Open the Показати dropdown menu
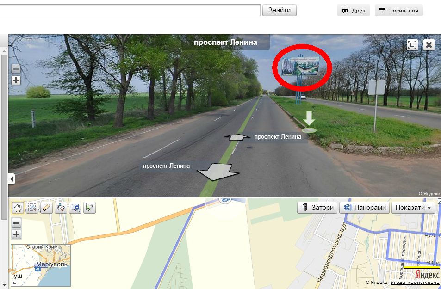 (x=413, y=208)
